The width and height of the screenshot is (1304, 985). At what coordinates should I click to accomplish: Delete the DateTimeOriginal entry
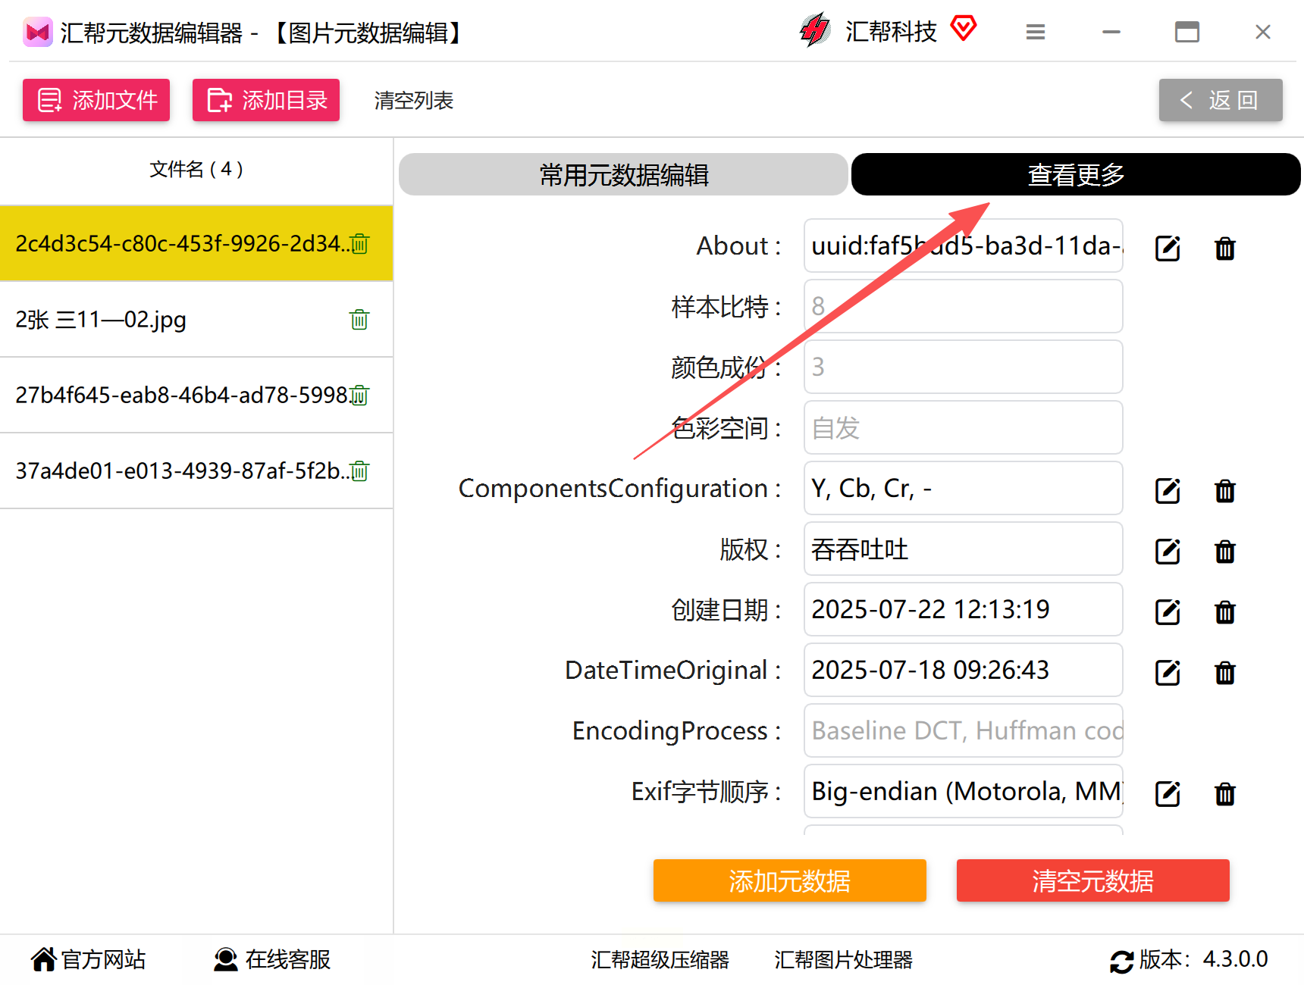[1225, 673]
